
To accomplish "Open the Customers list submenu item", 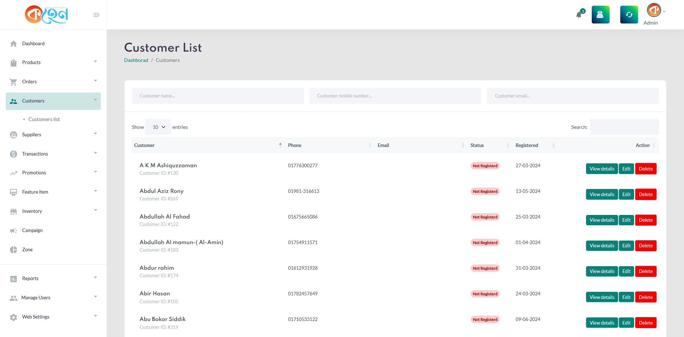I will coord(44,120).
